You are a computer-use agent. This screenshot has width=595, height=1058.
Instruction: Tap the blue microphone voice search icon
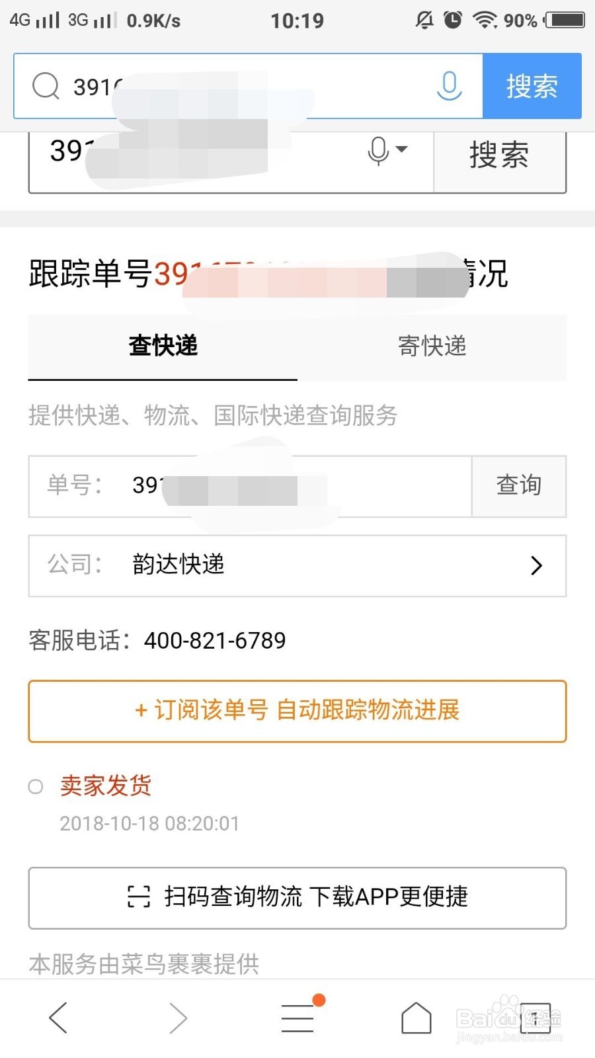pos(449,86)
